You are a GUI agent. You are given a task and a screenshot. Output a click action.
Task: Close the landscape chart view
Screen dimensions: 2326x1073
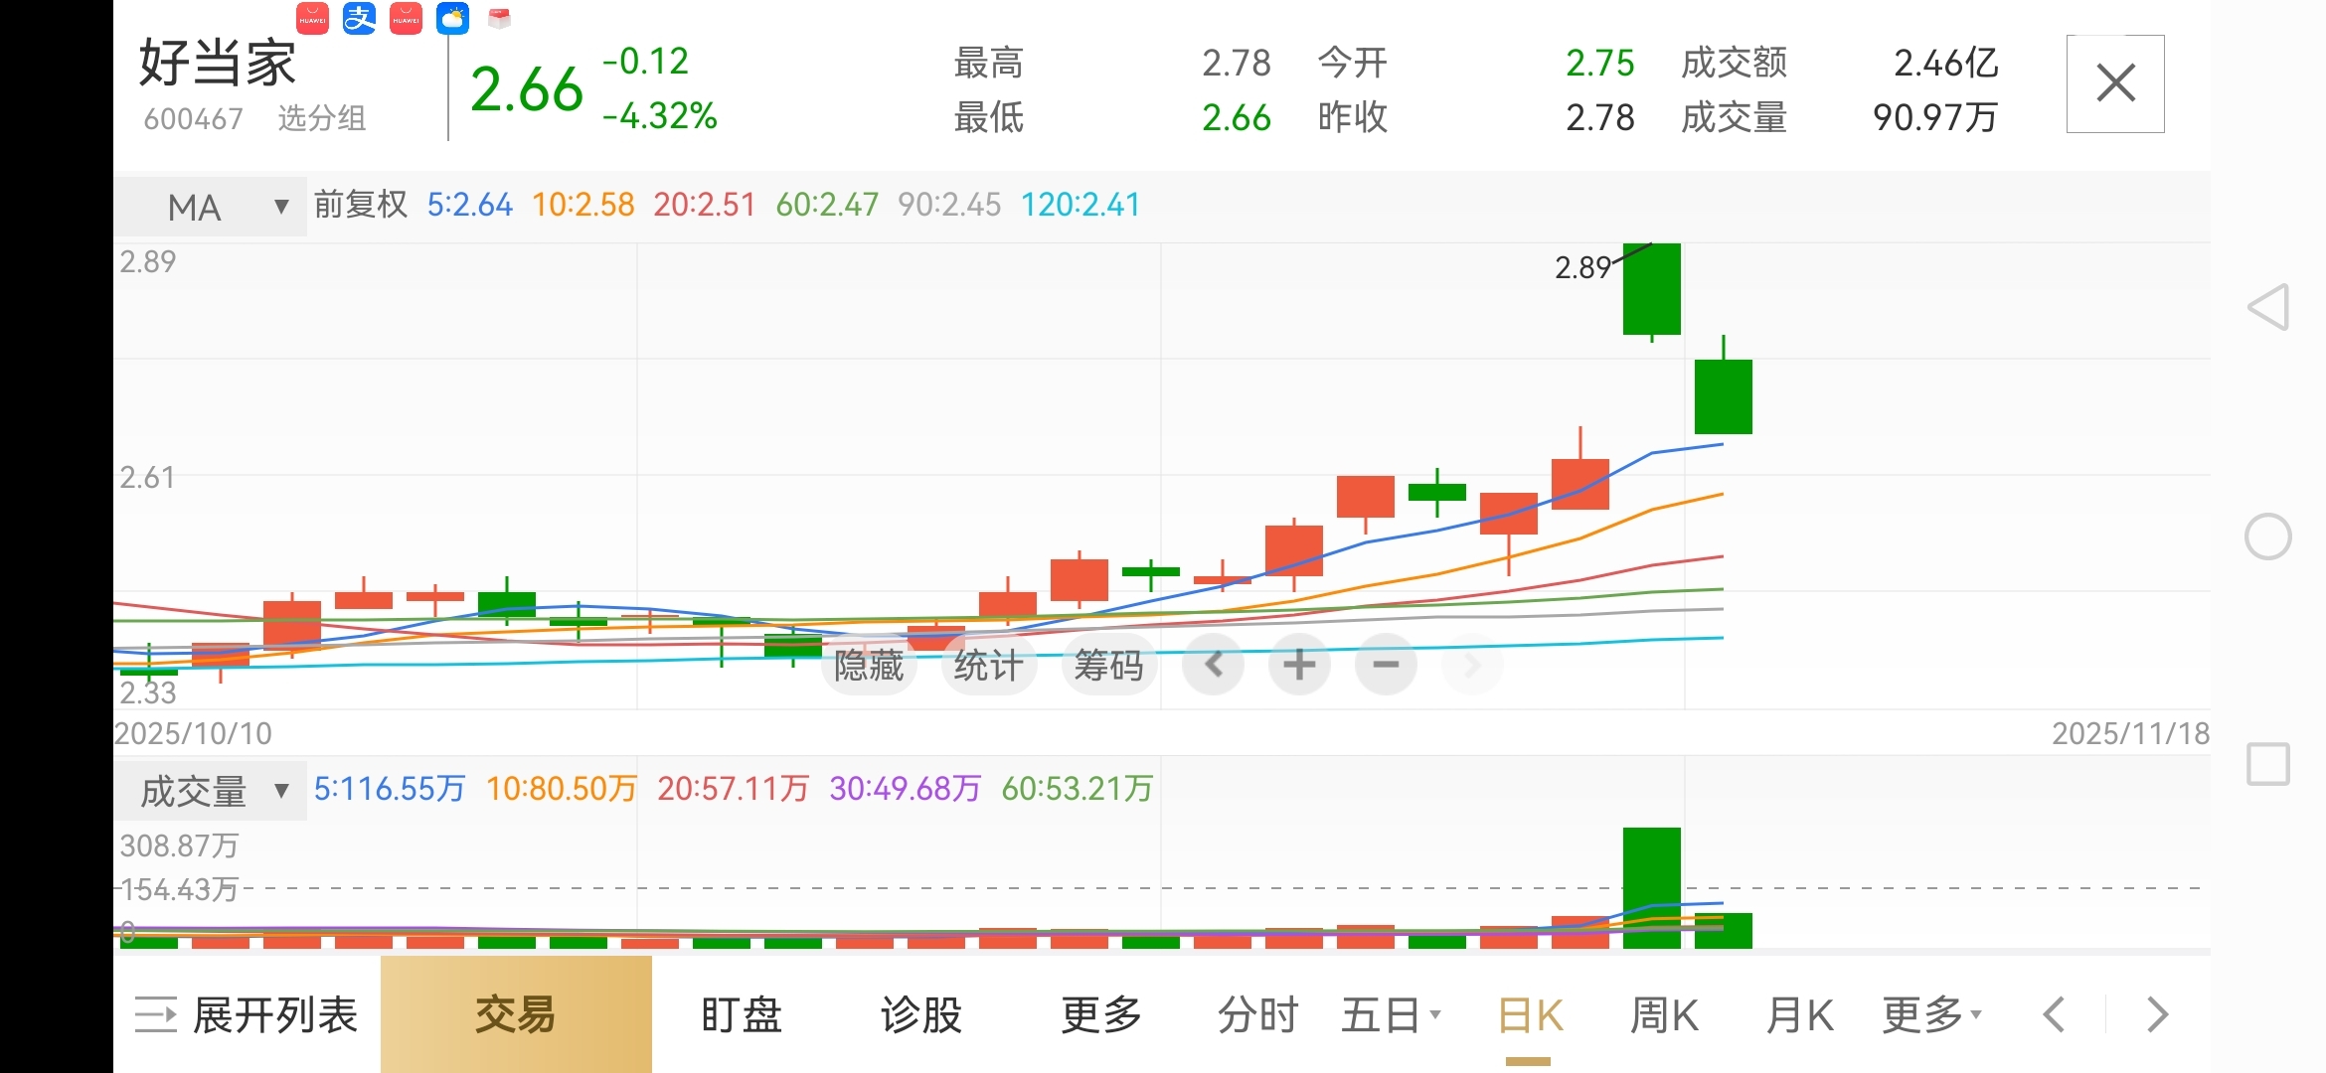click(2115, 83)
